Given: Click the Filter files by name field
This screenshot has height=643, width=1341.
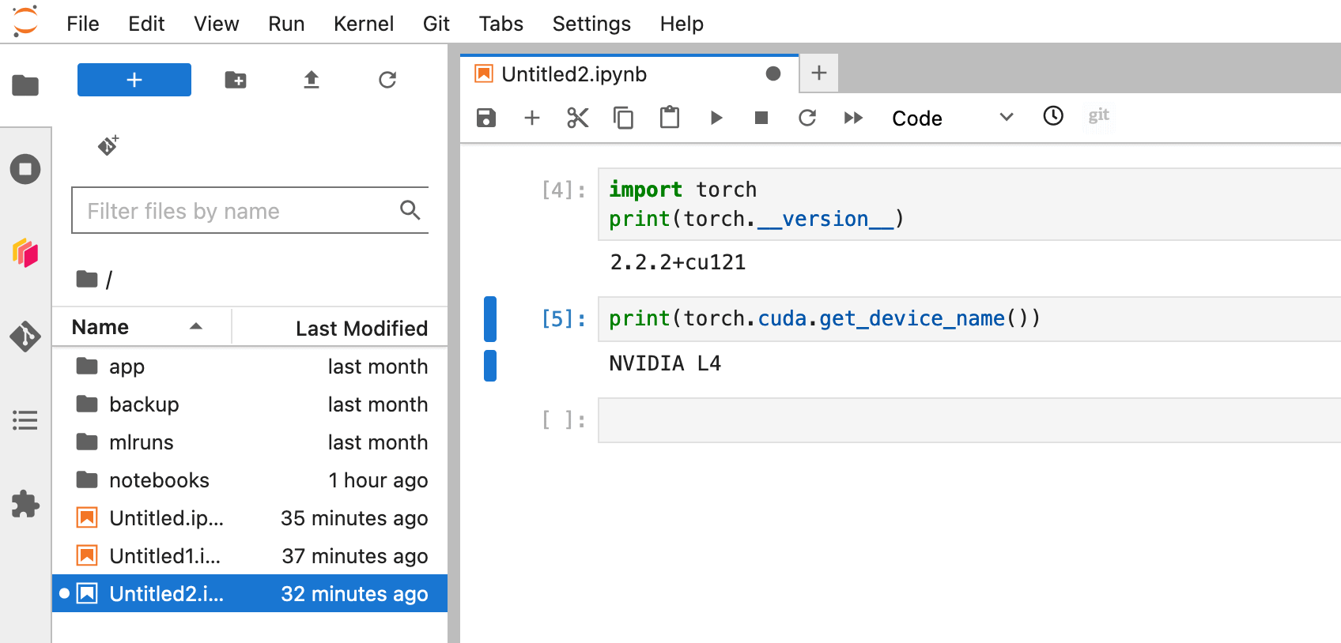Looking at the screenshot, I should [250, 210].
